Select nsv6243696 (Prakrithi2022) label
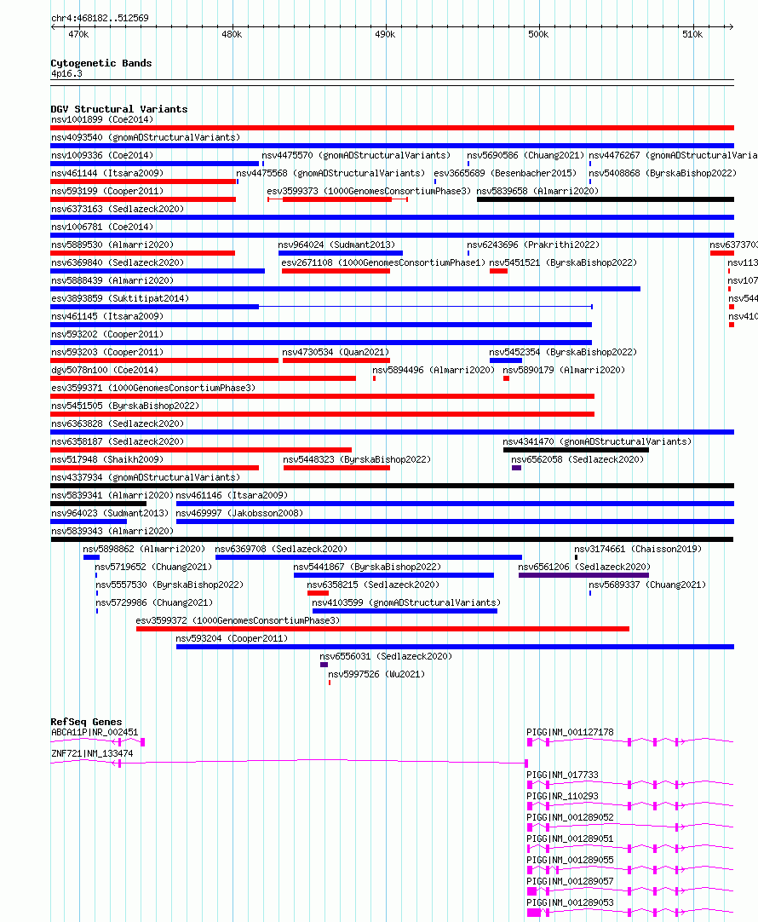This screenshot has height=922, width=758. pyautogui.click(x=533, y=245)
